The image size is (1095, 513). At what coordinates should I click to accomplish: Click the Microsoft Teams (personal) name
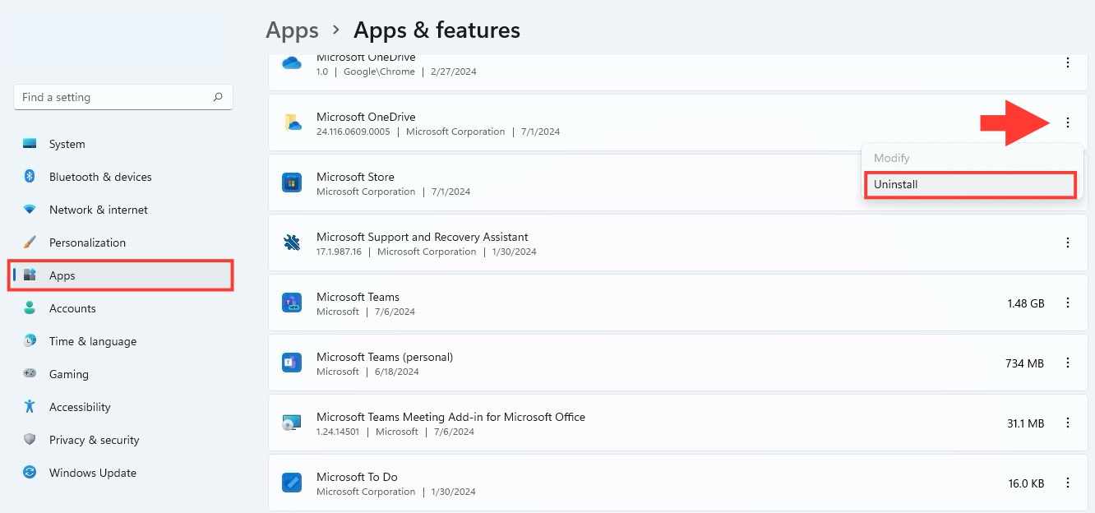(385, 357)
